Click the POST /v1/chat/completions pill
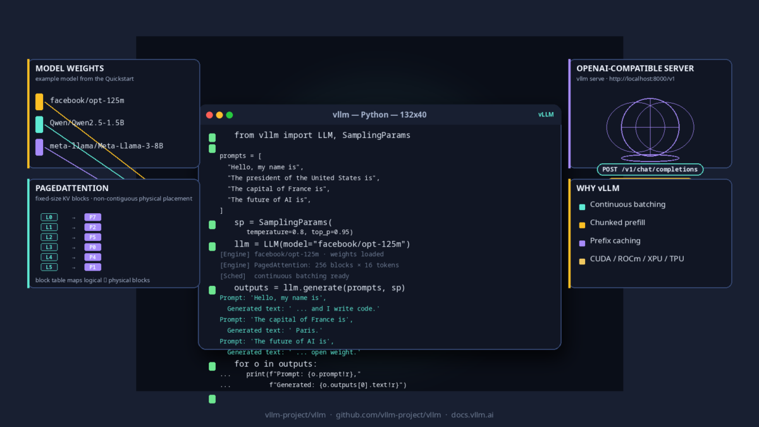Viewport: 759px width, 427px height. coord(650,170)
